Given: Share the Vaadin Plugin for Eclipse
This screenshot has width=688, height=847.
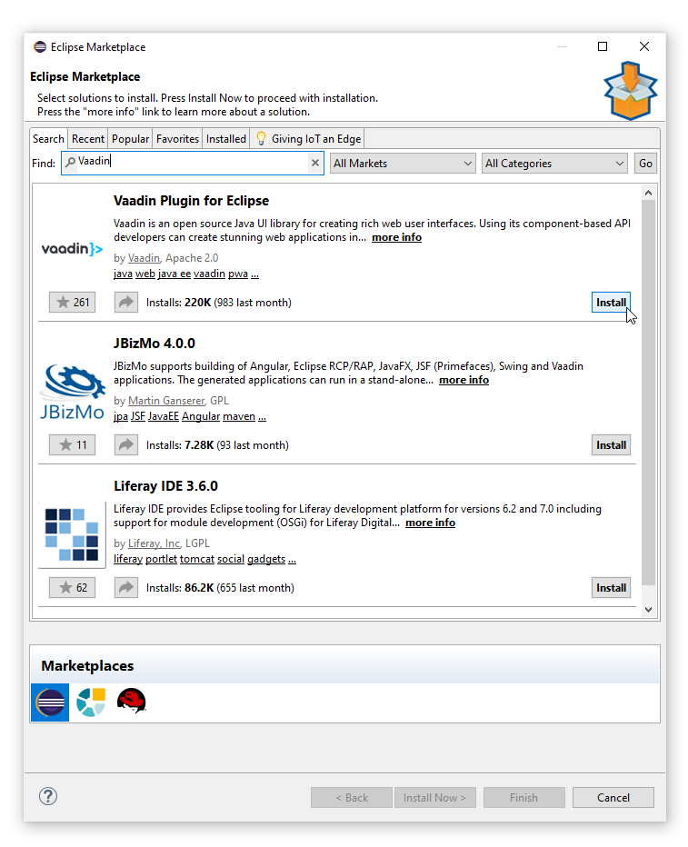Looking at the screenshot, I should coord(125,302).
